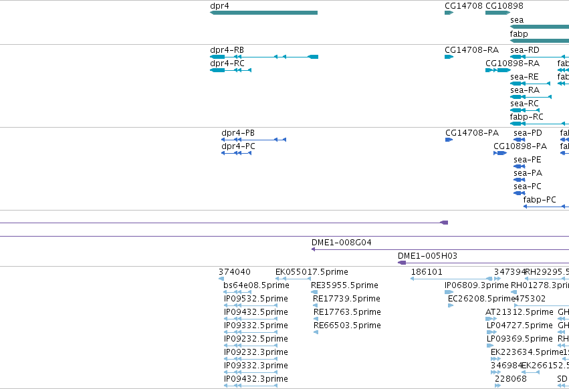Select the sea-PD protein label
Viewport: 569px width, 389px height.
coord(528,133)
